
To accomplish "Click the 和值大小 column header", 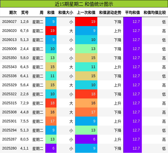I will tap(66, 13).
